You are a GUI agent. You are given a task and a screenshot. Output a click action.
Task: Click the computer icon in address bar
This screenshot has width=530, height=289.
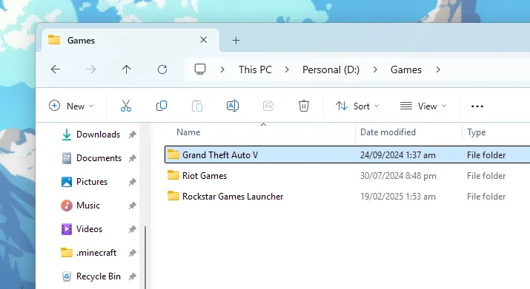tap(199, 69)
